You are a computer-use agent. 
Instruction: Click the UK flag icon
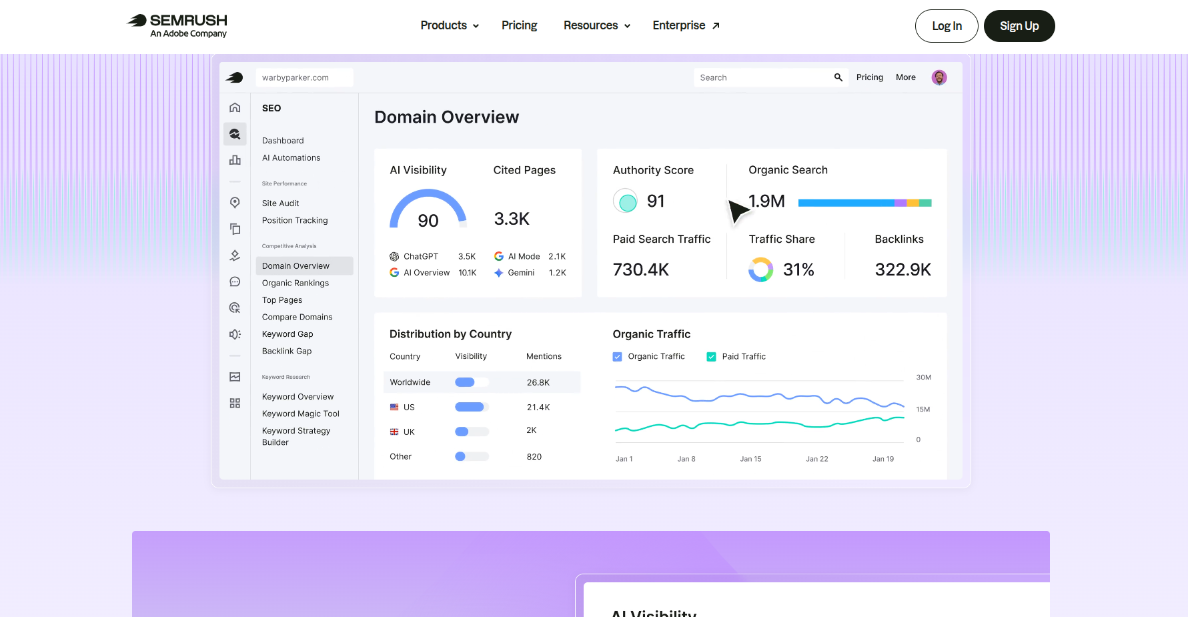click(394, 432)
